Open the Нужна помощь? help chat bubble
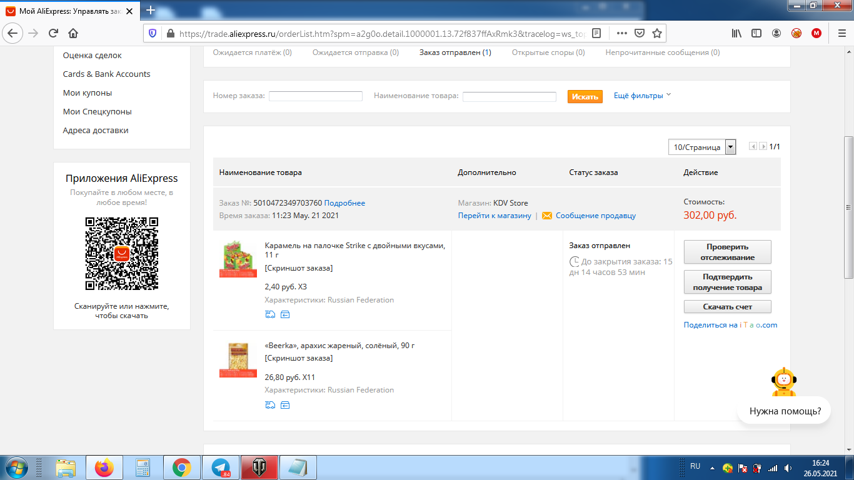 tap(784, 411)
